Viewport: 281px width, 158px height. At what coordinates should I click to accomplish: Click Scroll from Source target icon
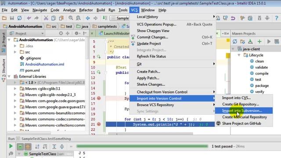point(61,33)
